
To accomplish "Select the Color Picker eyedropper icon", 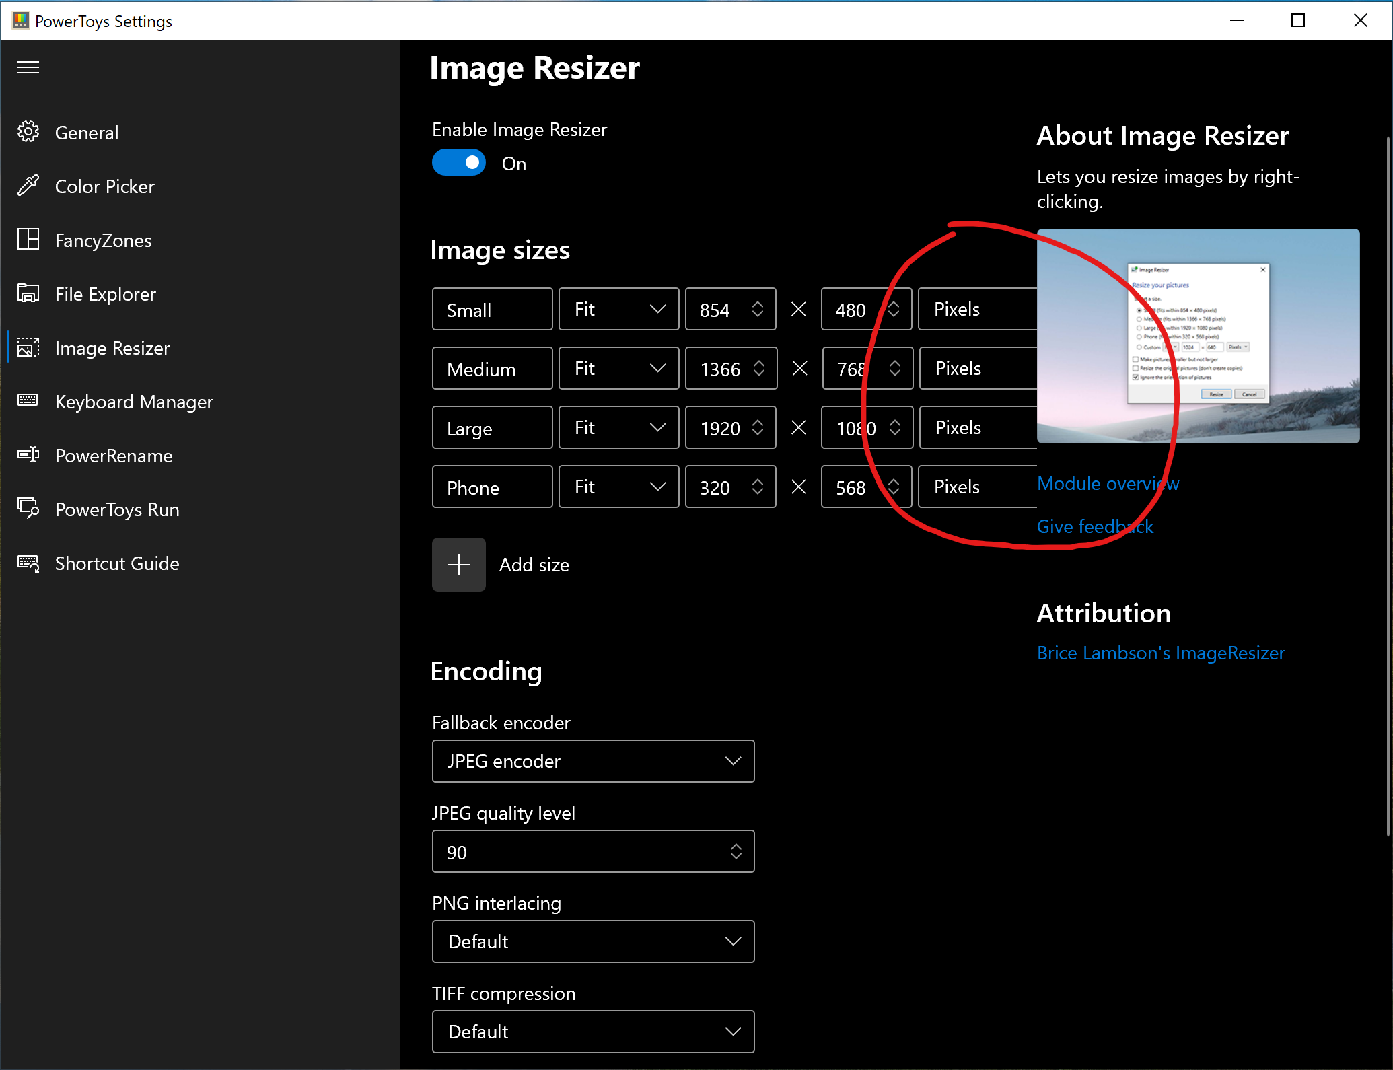I will coord(28,186).
